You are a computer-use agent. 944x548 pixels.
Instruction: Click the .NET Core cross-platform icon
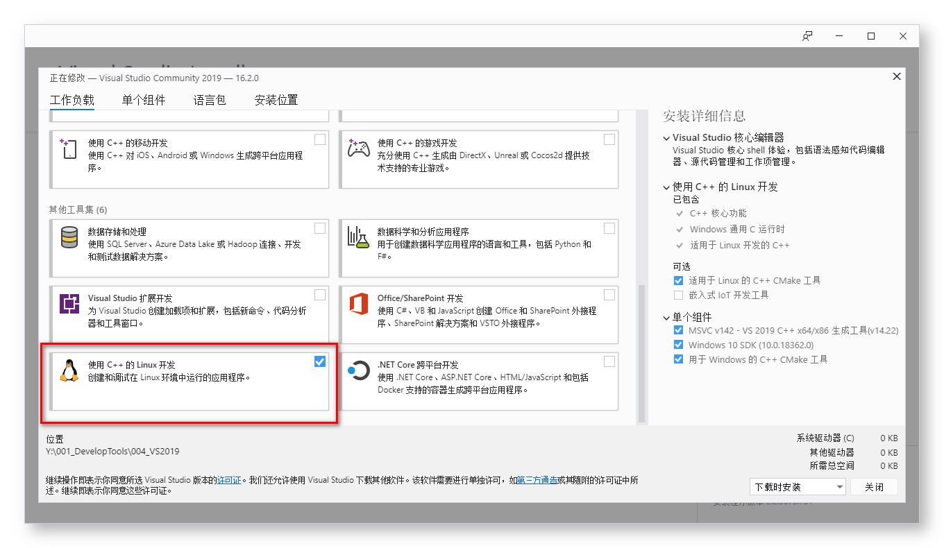pyautogui.click(x=358, y=372)
